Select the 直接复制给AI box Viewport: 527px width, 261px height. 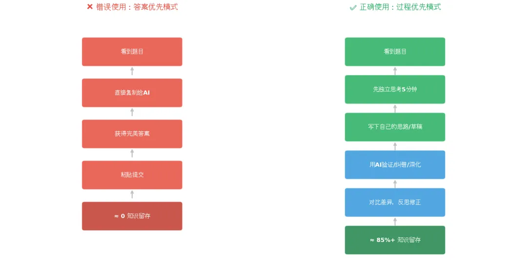coord(132,93)
